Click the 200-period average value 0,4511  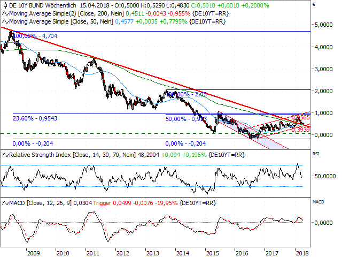click(135, 13)
